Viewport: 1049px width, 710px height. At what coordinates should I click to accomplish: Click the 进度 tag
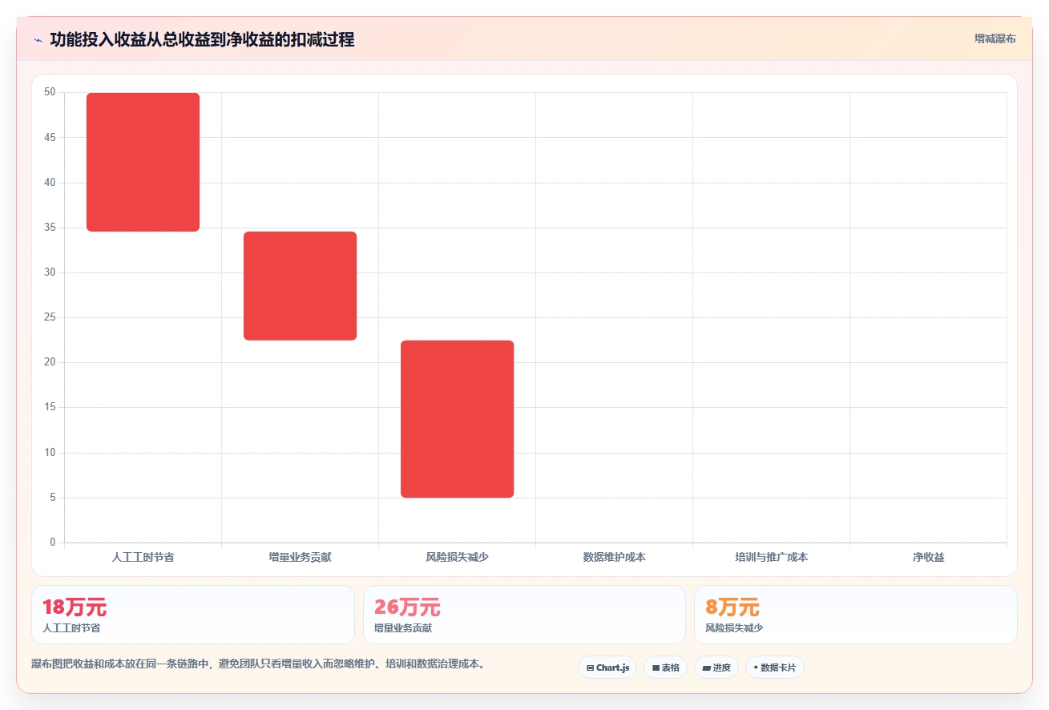coord(716,668)
